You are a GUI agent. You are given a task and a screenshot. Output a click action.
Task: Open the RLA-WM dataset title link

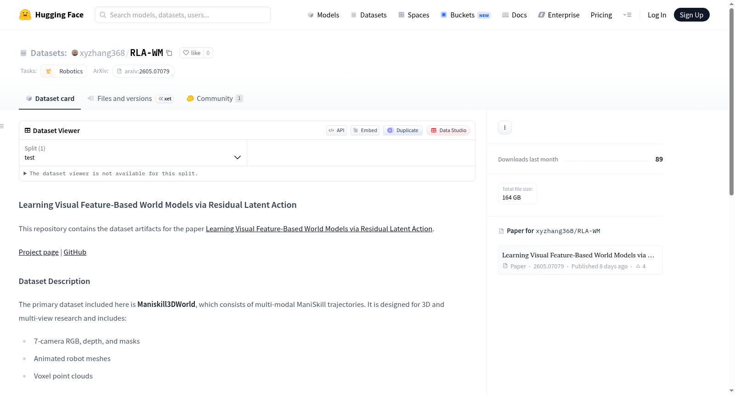[147, 53]
